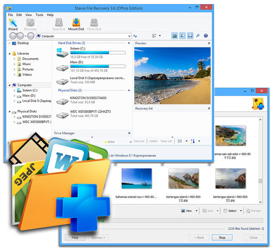Image resolution: width=273 pixels, height=248 pixels.
Task: Open the Computer address dropdown
Action: click(x=129, y=36)
